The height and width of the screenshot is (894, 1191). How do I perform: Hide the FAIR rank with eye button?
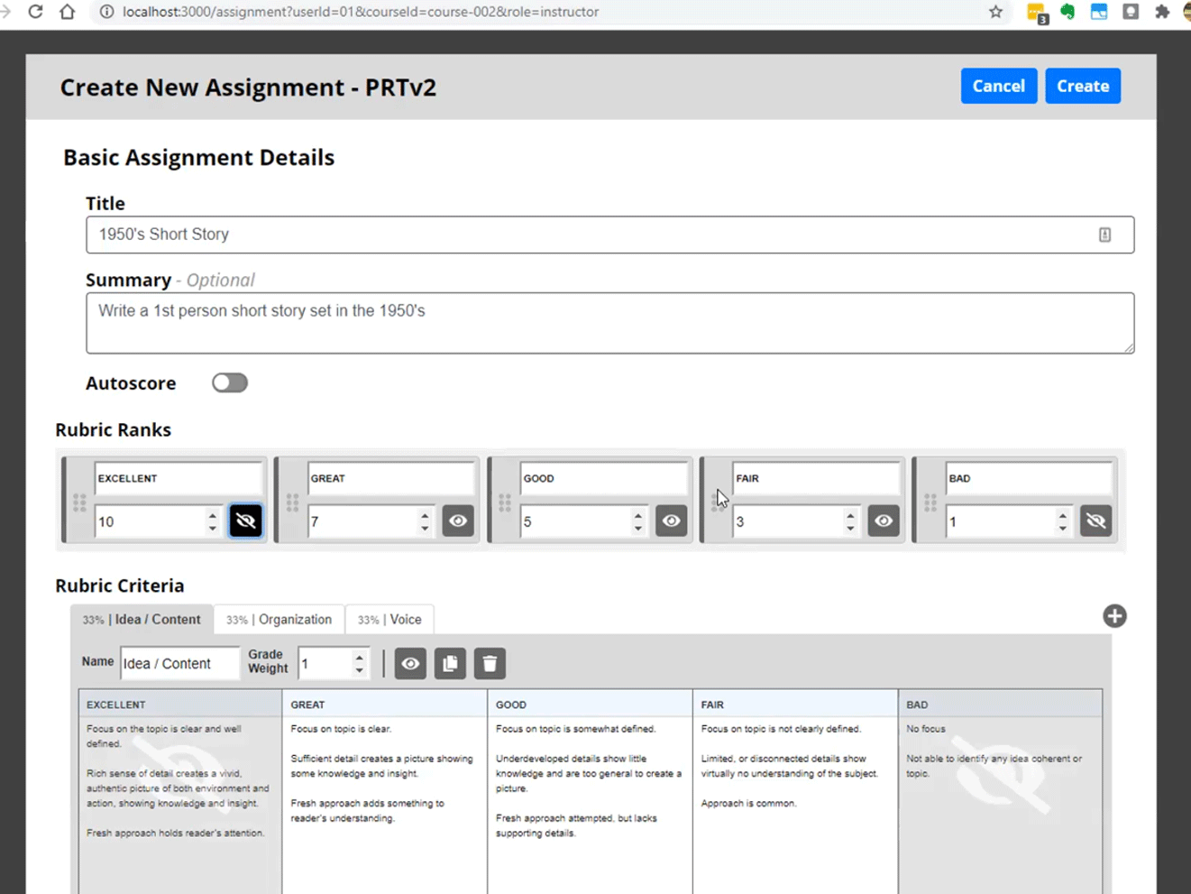pyautogui.click(x=883, y=521)
